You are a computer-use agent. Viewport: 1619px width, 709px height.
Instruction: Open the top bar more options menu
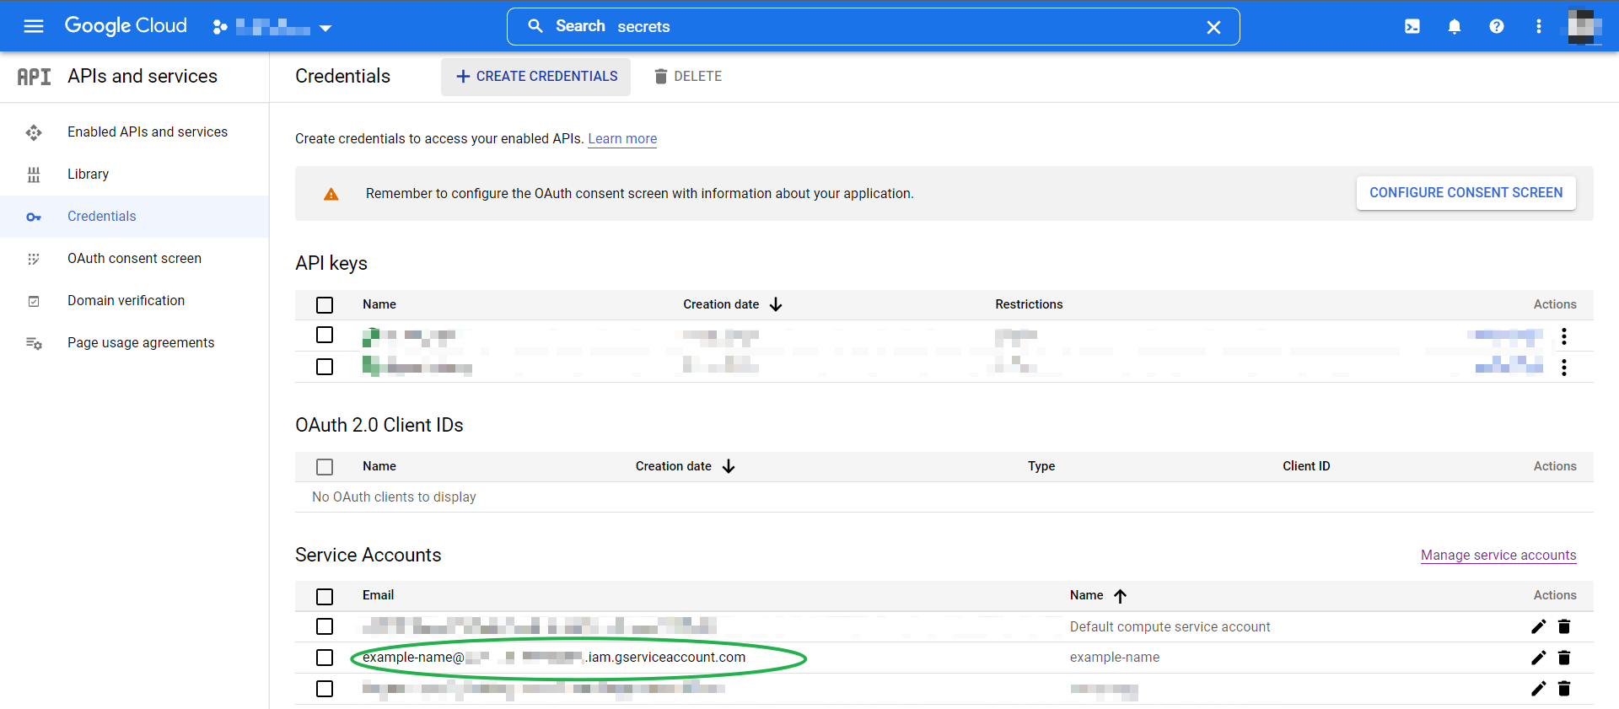click(x=1539, y=26)
